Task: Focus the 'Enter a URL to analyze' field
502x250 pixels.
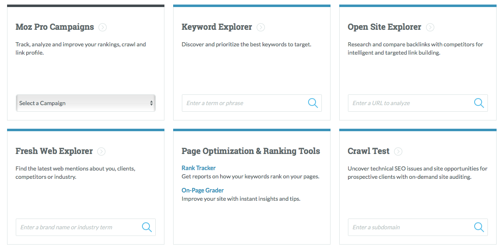Action: (418, 103)
